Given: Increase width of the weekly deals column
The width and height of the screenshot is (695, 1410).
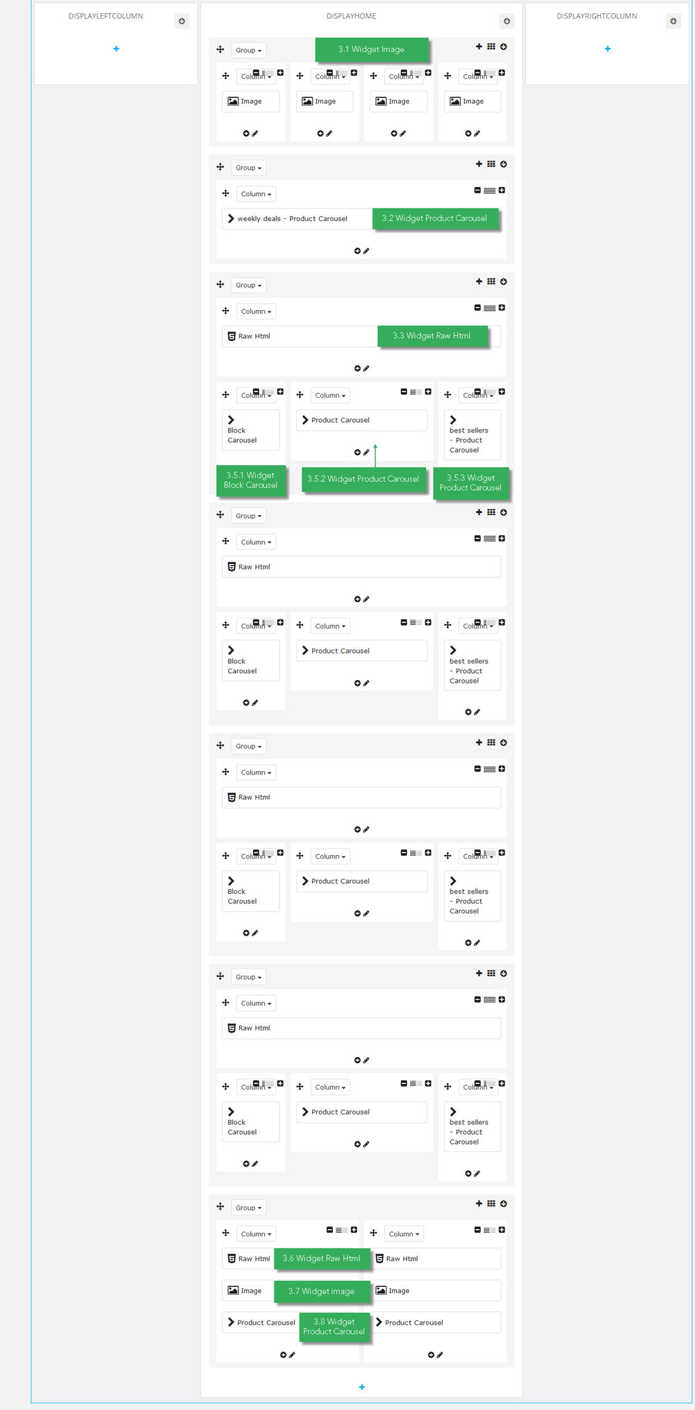Looking at the screenshot, I should pos(502,190).
